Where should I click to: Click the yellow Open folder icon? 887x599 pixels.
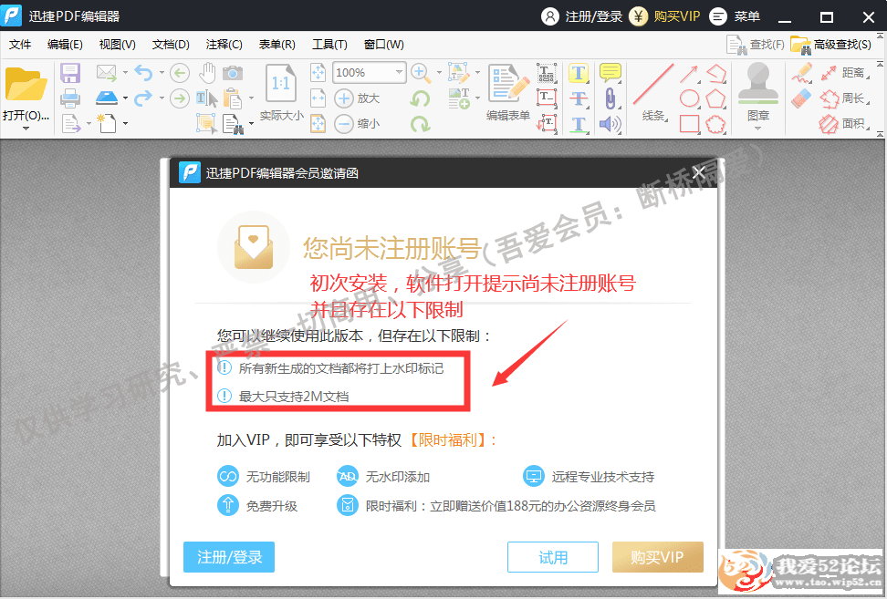click(26, 85)
